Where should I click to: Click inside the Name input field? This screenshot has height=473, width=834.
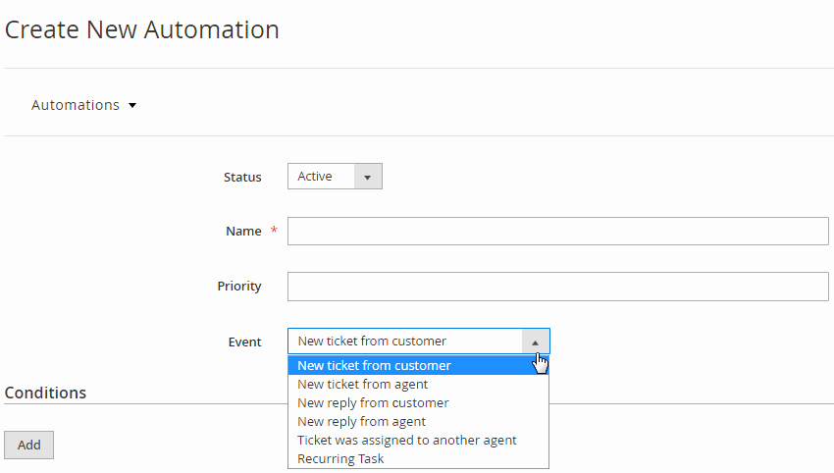click(x=558, y=231)
